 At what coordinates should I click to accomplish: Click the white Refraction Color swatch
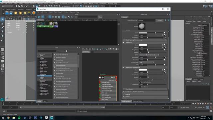[x=143, y=70]
